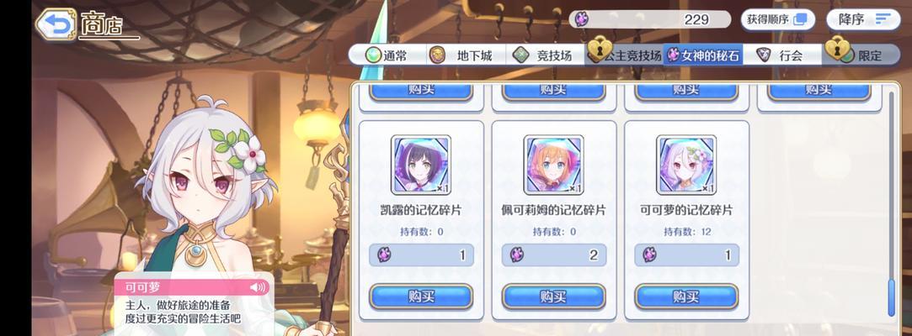
Task: Open the 获得顺序 sort selector
Action: pyautogui.click(x=777, y=19)
